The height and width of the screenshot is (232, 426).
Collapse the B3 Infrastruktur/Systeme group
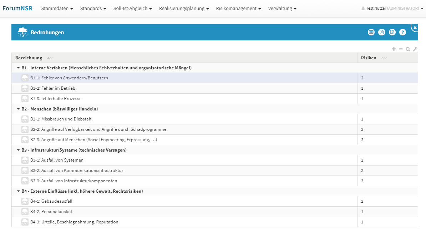tap(18, 150)
